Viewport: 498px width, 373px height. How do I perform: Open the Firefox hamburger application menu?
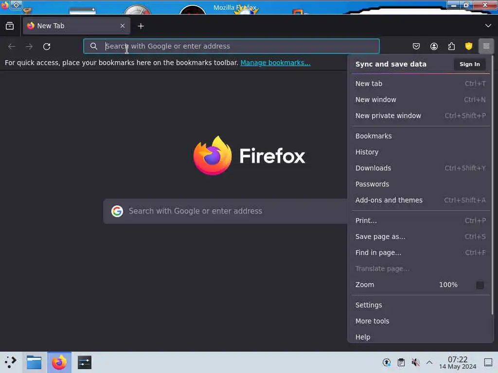486,46
